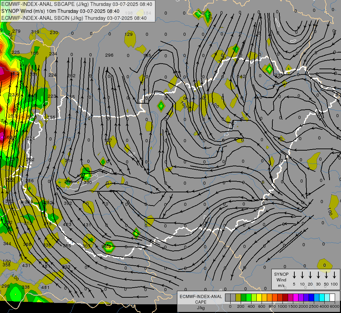The width and height of the screenshot is (341, 313).
Task: Pick the yellow-green lime legend swatch
Action: (254, 297)
